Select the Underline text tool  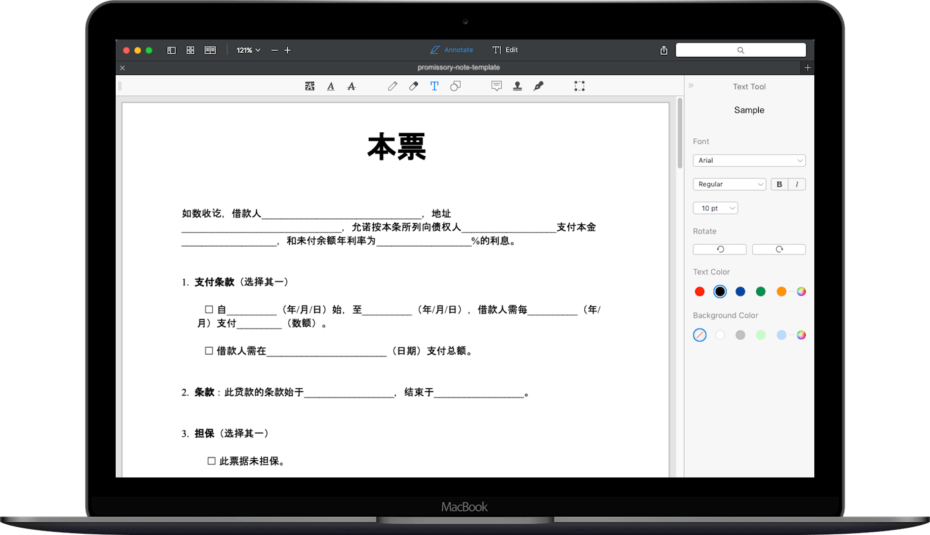pyautogui.click(x=330, y=86)
